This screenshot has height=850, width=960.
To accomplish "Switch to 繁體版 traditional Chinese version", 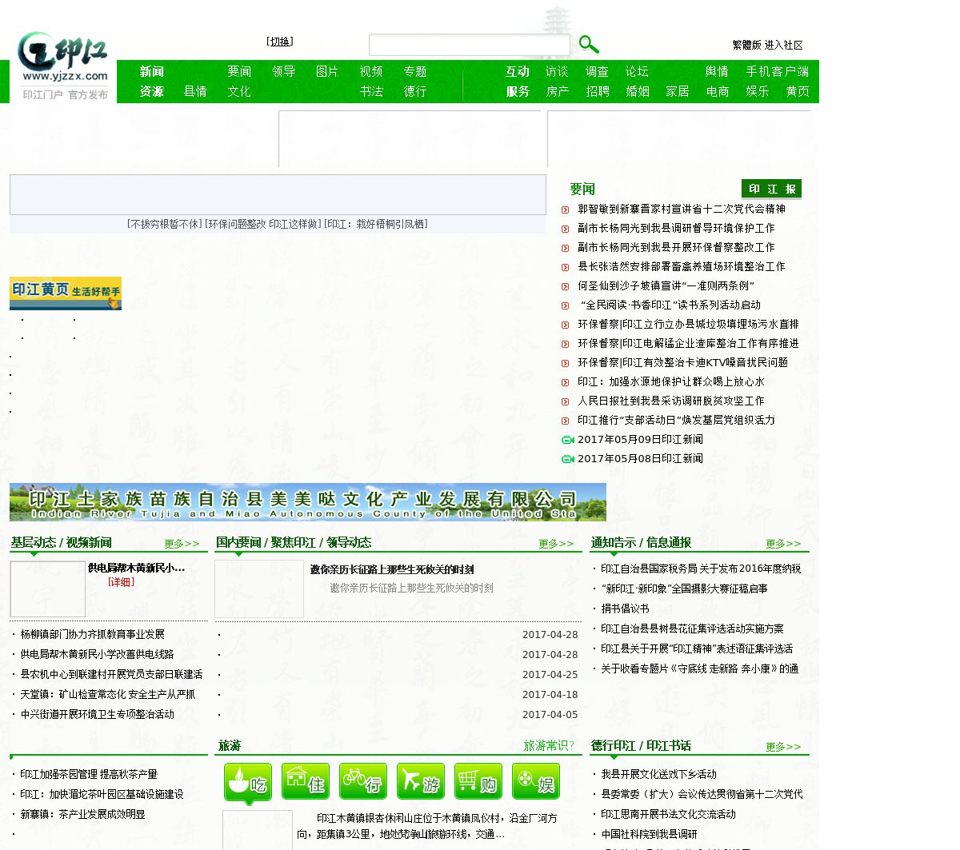I will point(746,46).
